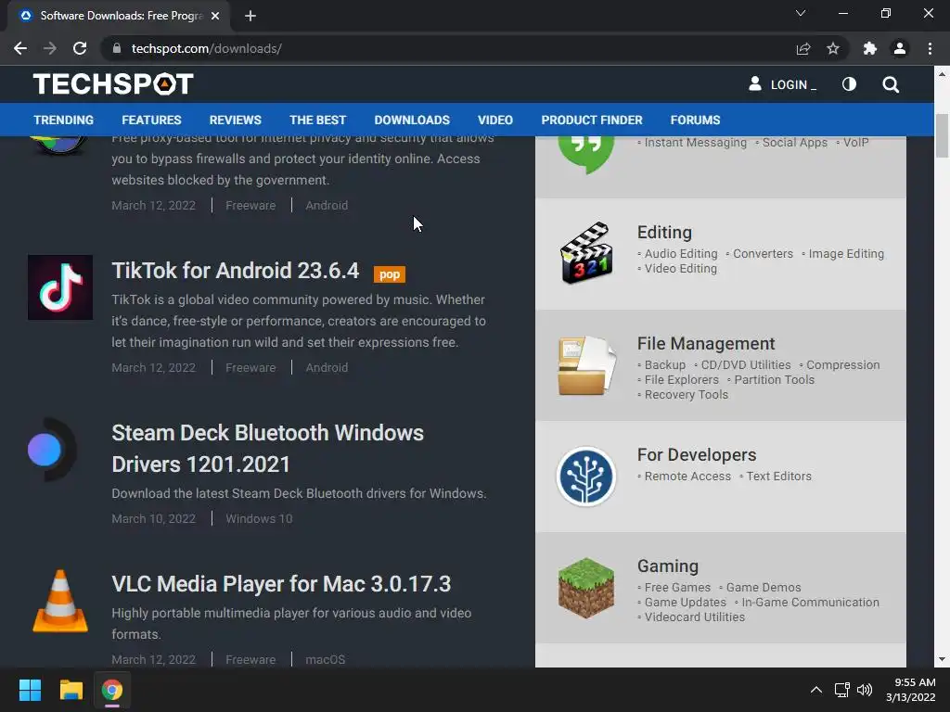Bookmark this page with star icon
This screenshot has width=950, height=712.
(833, 48)
